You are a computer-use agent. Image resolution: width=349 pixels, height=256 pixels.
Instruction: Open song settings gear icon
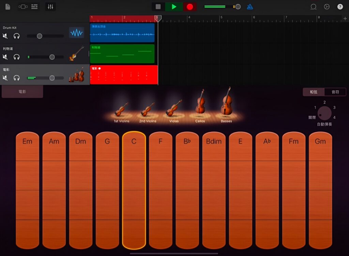(327, 7)
